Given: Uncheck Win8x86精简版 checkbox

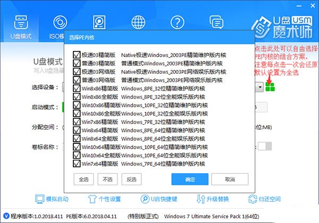Looking at the screenshot, I should coord(77,88).
